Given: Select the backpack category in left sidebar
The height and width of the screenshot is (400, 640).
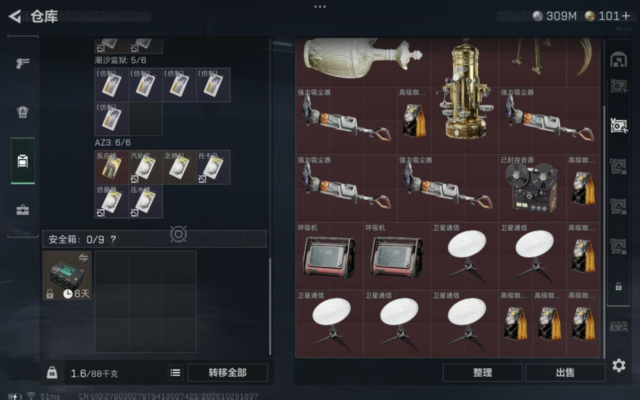Looking at the screenshot, I should tap(23, 112).
